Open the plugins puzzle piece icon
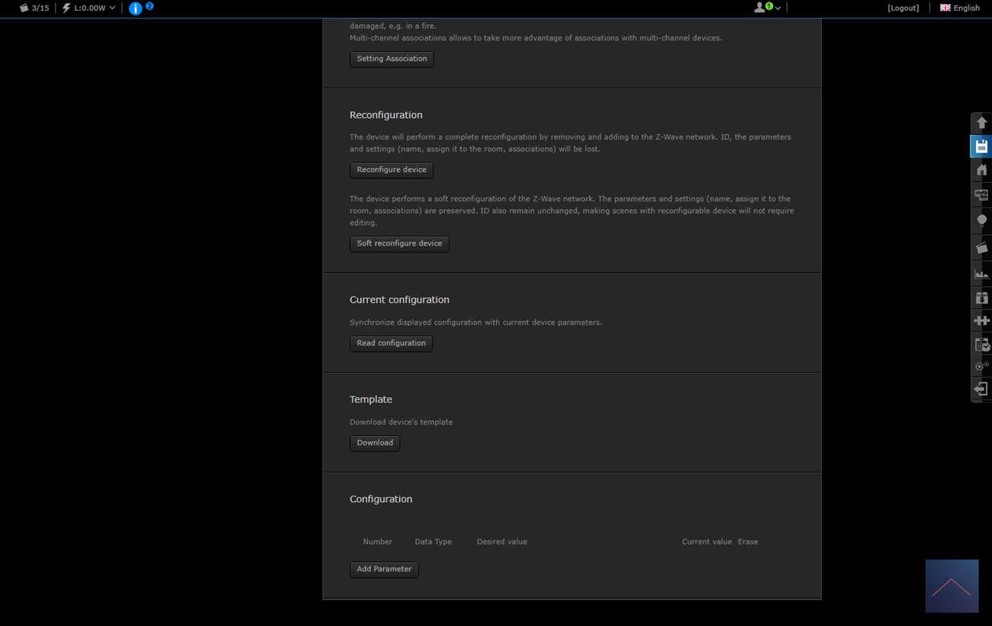This screenshot has width=992, height=626. point(981,321)
